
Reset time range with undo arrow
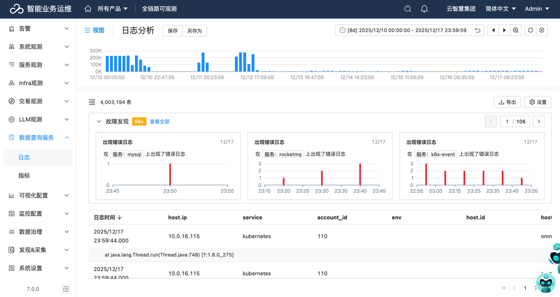478,30
